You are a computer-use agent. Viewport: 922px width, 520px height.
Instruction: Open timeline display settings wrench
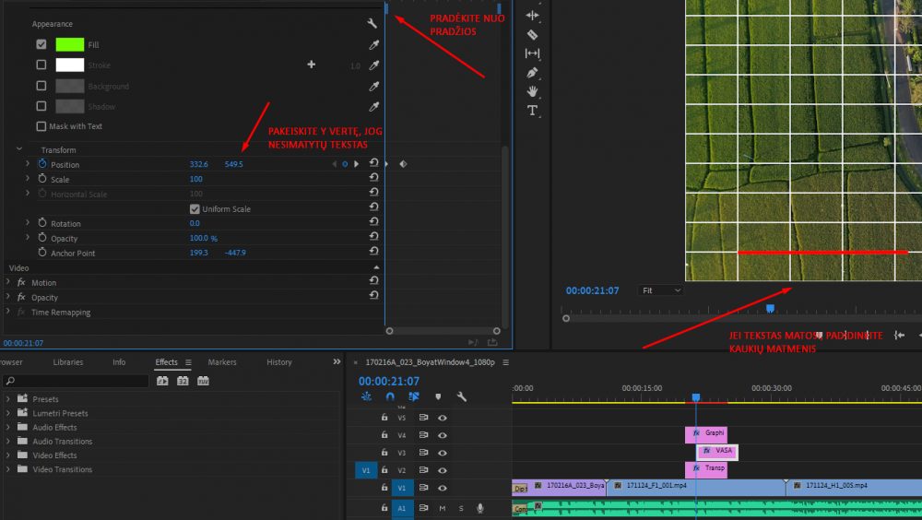[x=462, y=396]
